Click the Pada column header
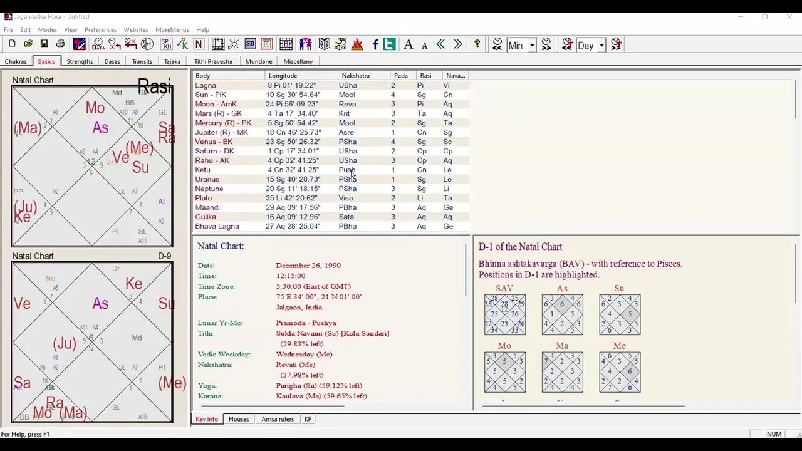 (x=404, y=75)
